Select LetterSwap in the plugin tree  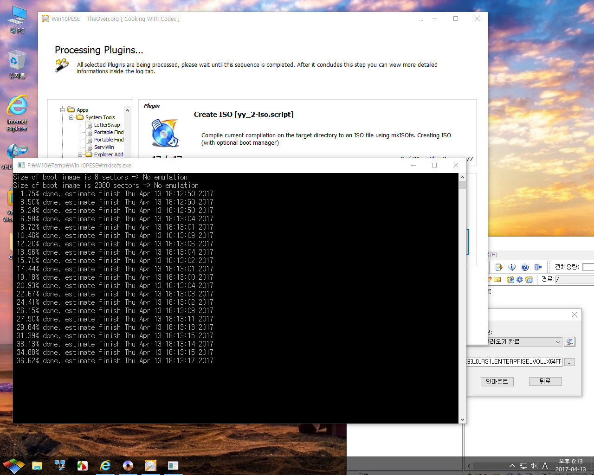point(107,125)
